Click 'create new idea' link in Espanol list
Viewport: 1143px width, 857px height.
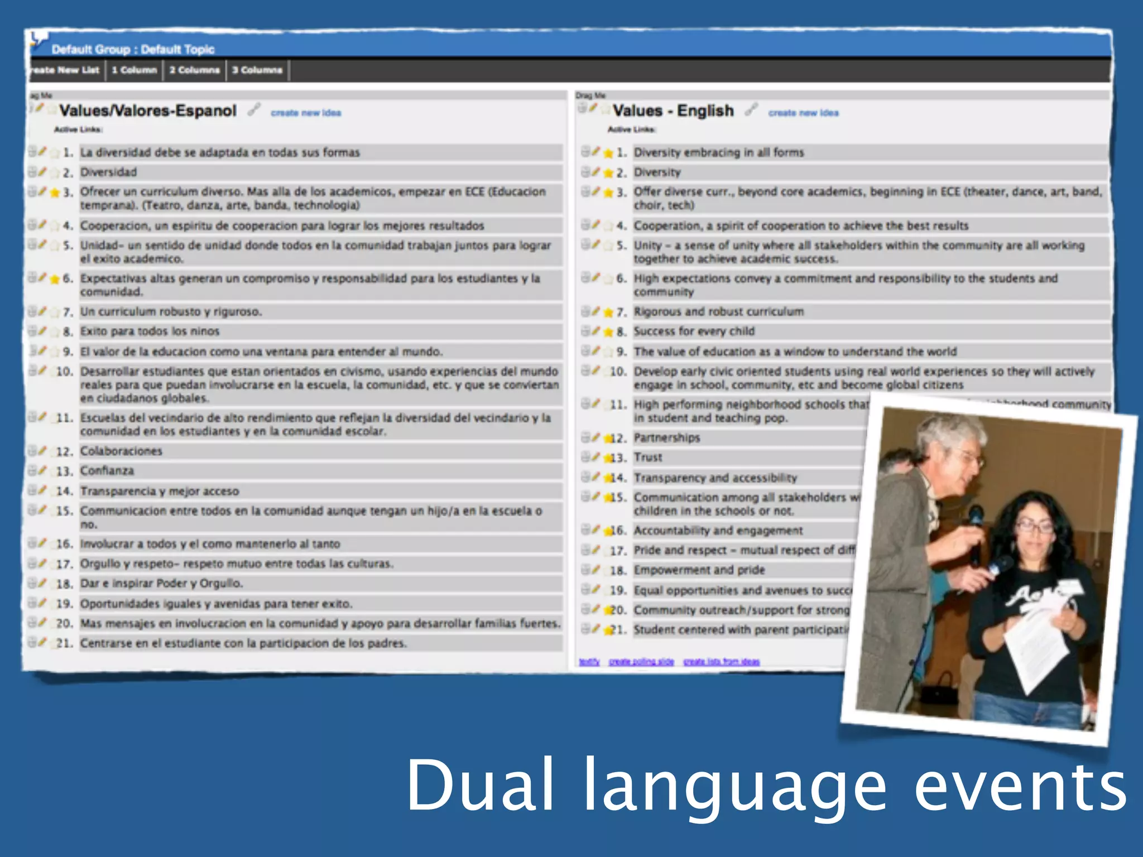point(306,113)
